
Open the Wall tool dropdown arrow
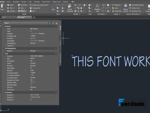[14, 5]
